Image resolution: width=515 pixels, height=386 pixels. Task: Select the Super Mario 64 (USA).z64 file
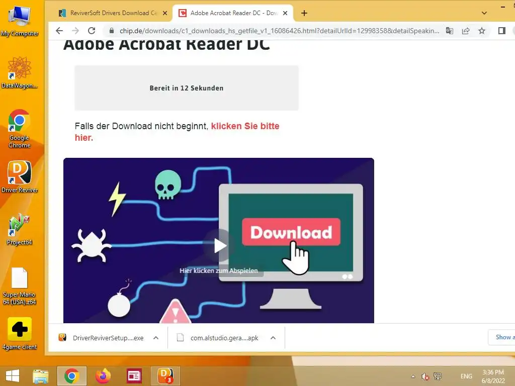click(x=20, y=286)
